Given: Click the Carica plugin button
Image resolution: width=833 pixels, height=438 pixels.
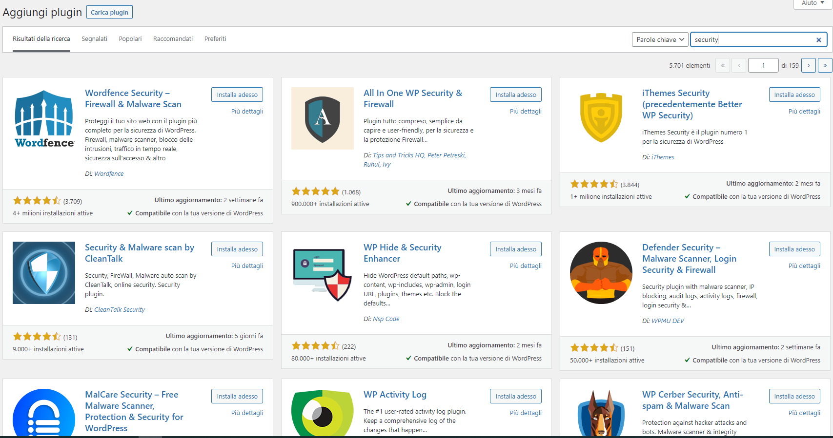Looking at the screenshot, I should coord(109,12).
